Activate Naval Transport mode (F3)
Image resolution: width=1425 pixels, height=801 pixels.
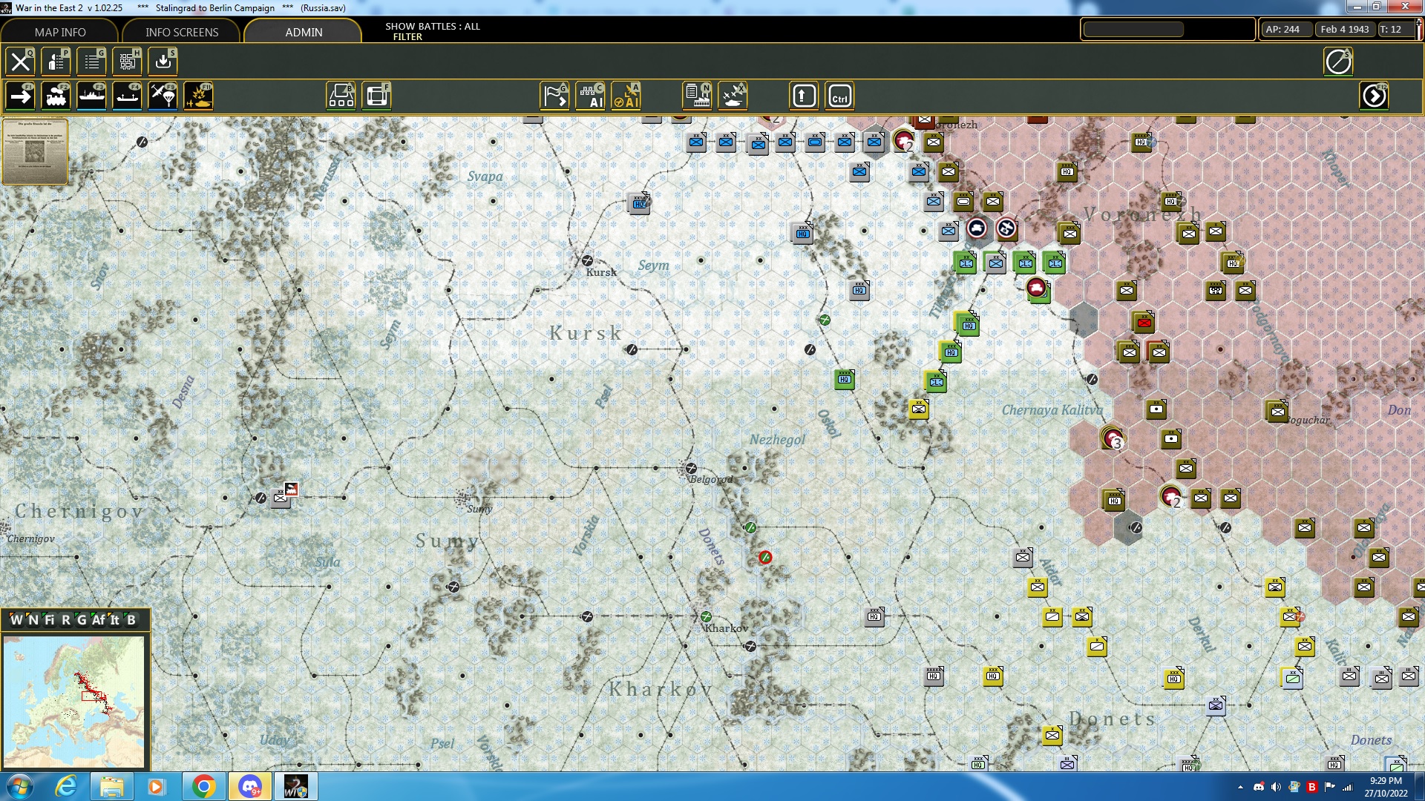click(x=92, y=95)
